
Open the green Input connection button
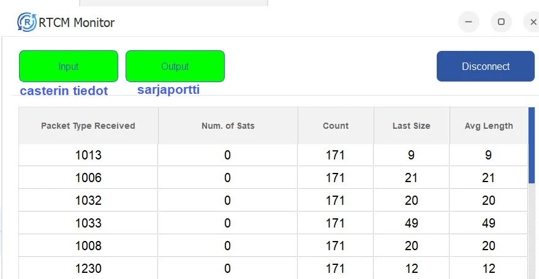(69, 66)
